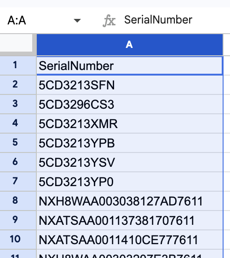Select cell containing NXATSAA0011410CE777611
Image resolution: width=230 pixels, height=258 pixels.
[x=130, y=240]
